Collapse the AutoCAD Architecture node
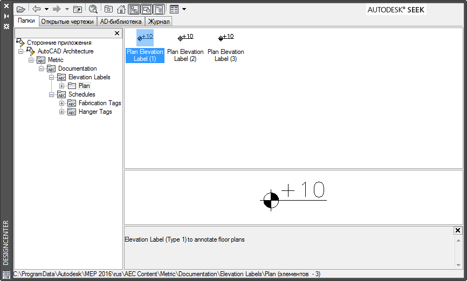The width and height of the screenshot is (467, 281). click(20, 51)
